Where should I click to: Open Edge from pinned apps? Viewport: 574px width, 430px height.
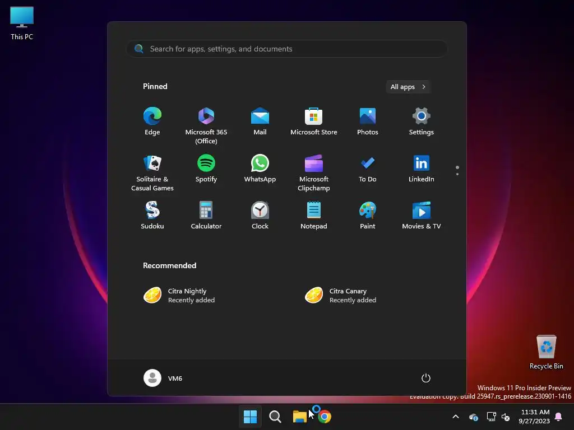(x=152, y=121)
